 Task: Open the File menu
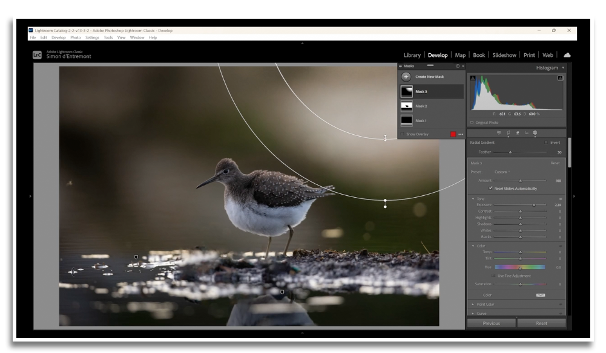[x=33, y=37]
